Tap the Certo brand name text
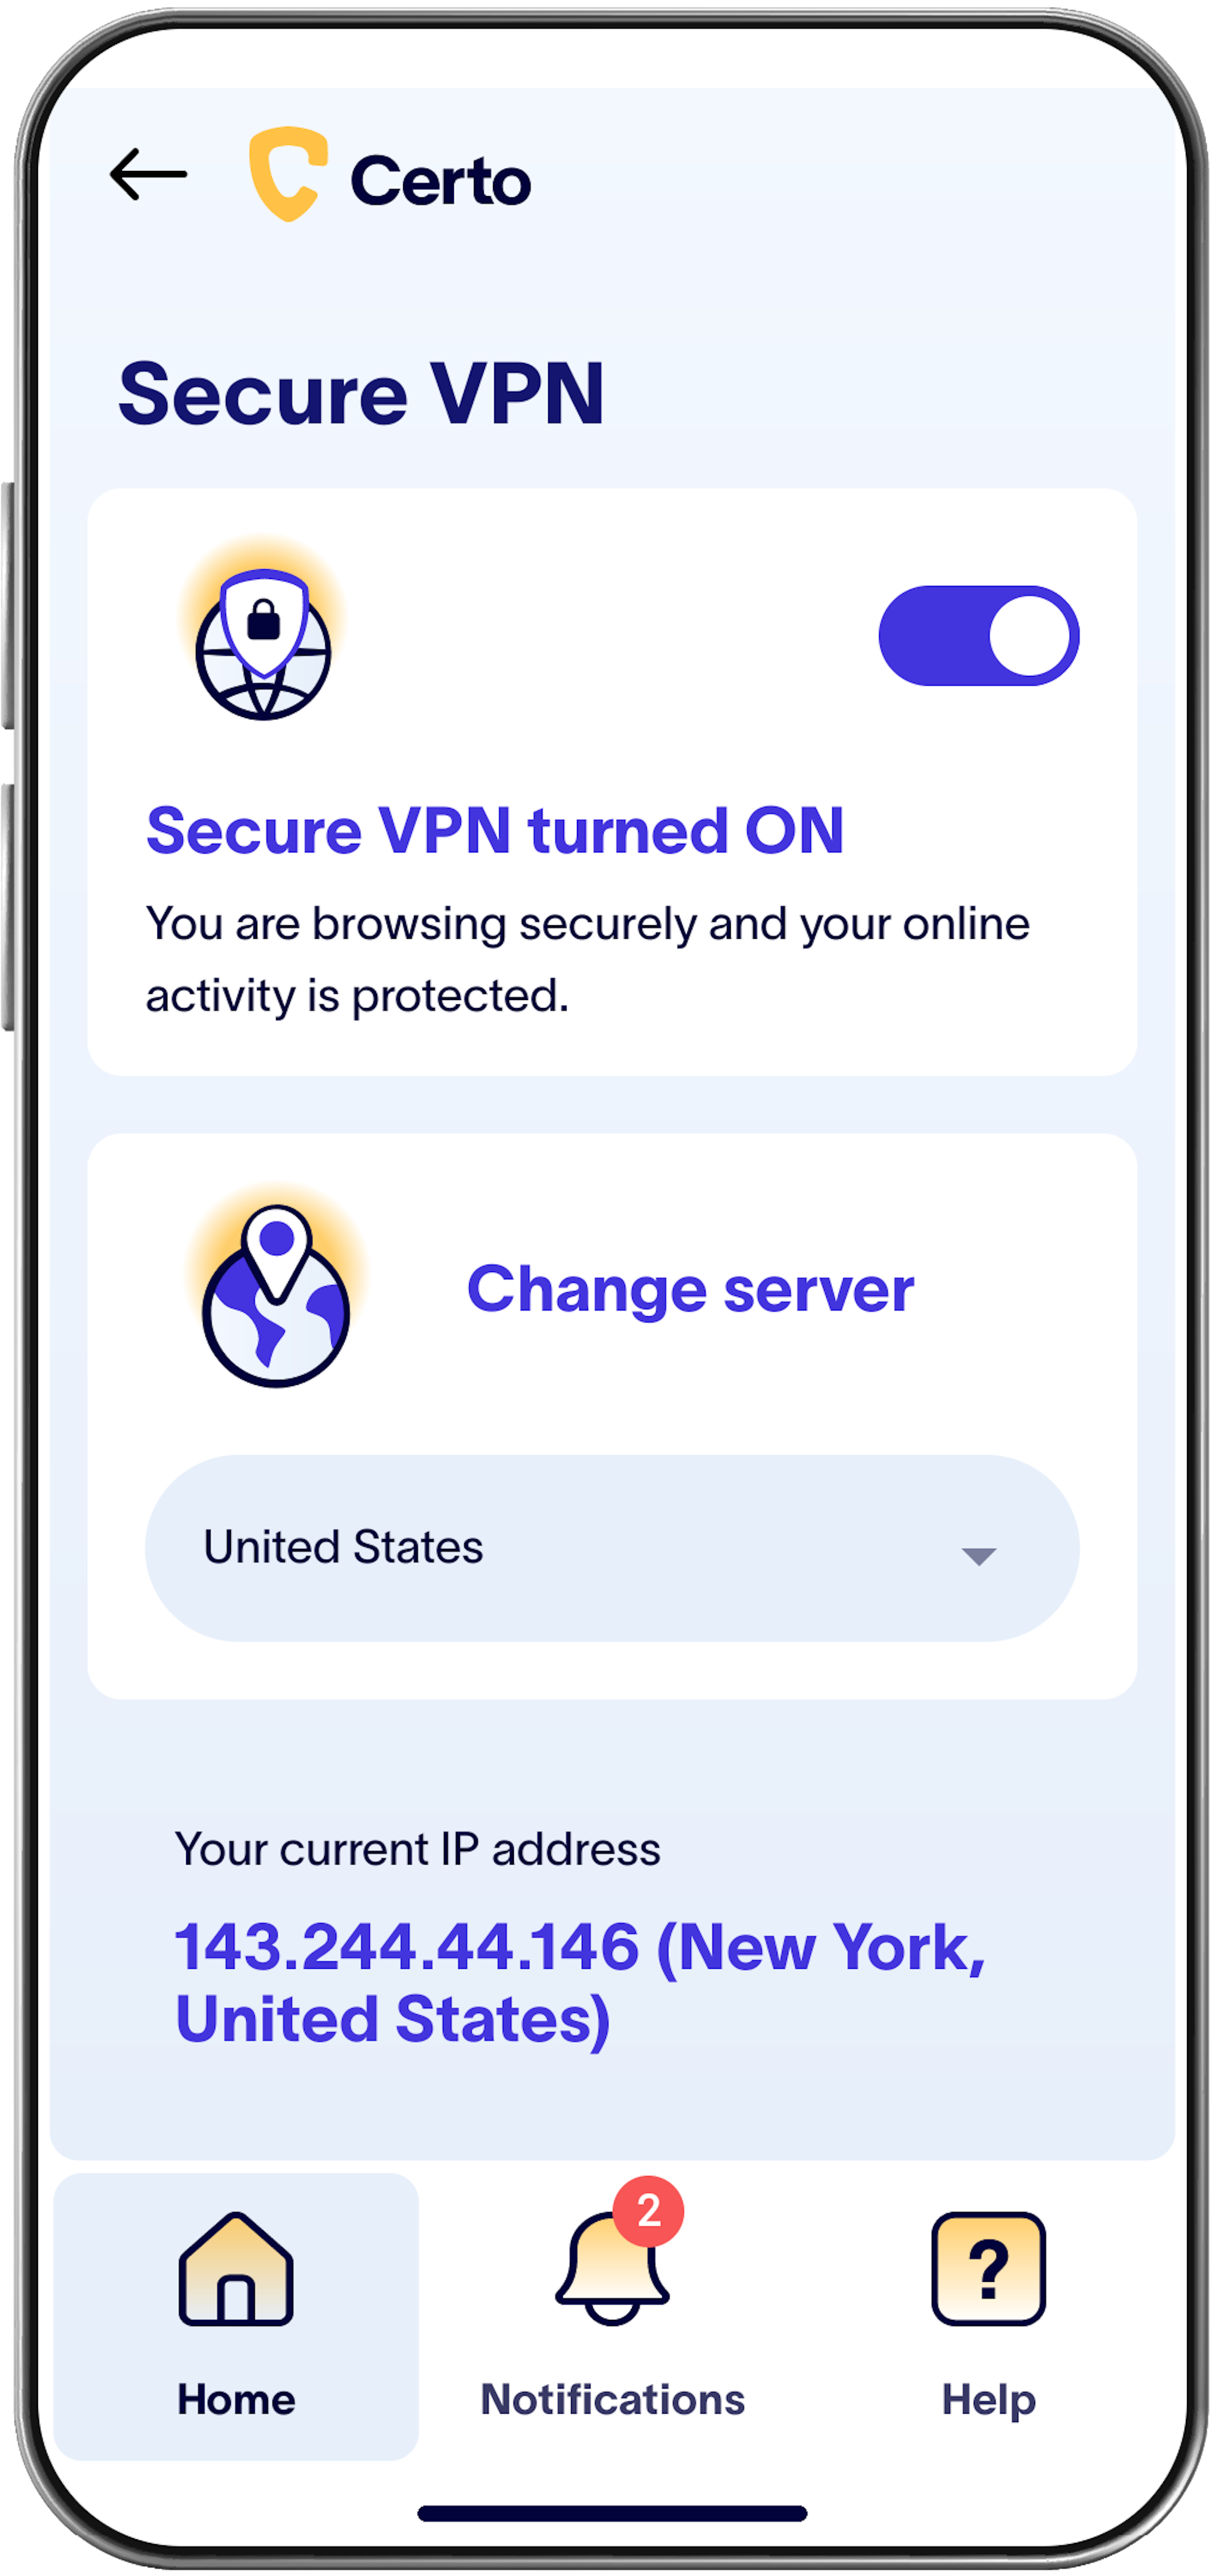 [440, 180]
